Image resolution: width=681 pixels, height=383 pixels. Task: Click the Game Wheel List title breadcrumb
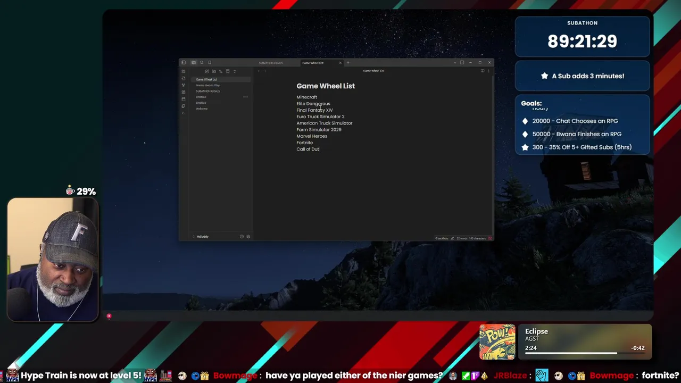[x=374, y=71]
